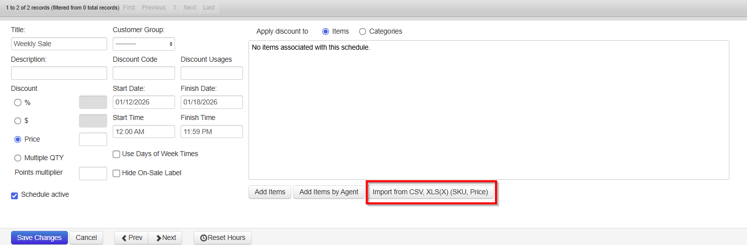
Task: Open Start Date picker field
Action: [x=144, y=102]
